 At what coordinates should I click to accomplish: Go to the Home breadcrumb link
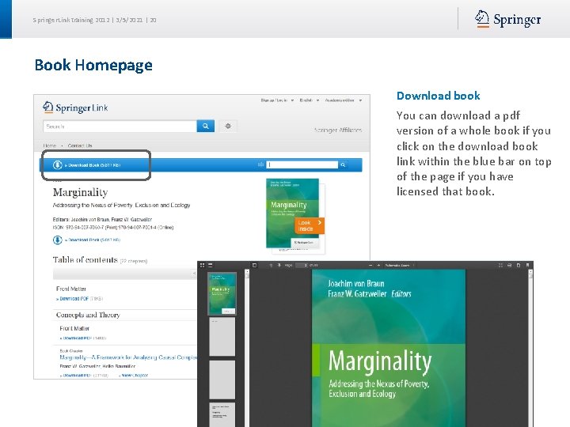(x=50, y=145)
